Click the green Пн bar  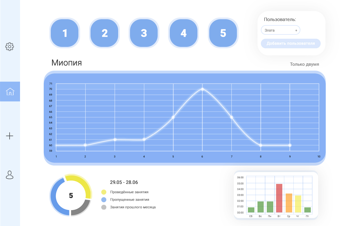point(270,207)
